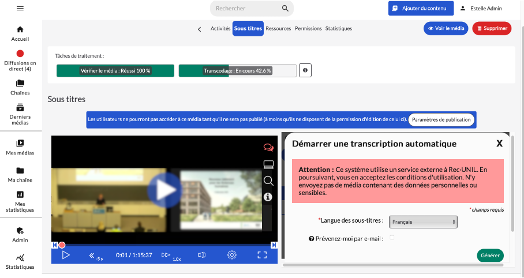The image size is (524, 278).
Task: Enable the Prévenez-moi par e-mail checkbox
Action: click(392, 237)
